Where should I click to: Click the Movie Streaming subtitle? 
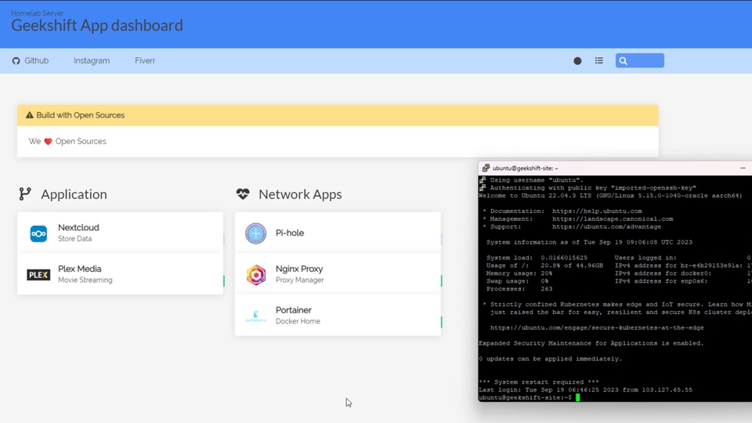pos(85,280)
